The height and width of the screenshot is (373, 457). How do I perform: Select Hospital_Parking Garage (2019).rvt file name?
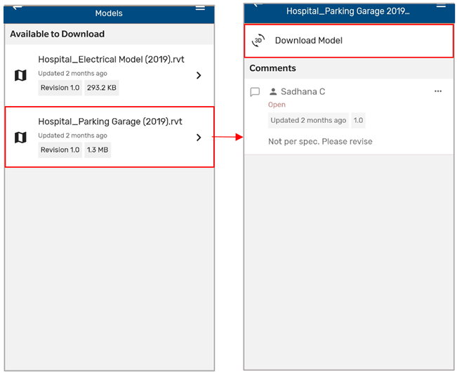click(110, 122)
